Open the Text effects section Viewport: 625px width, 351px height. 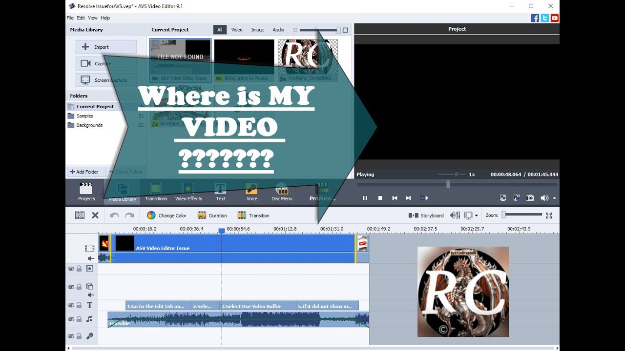click(221, 192)
